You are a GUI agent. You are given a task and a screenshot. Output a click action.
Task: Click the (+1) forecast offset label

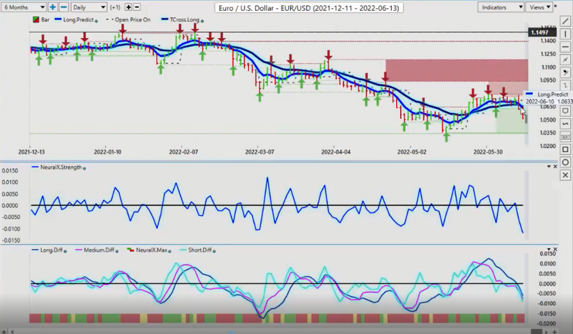115,7
